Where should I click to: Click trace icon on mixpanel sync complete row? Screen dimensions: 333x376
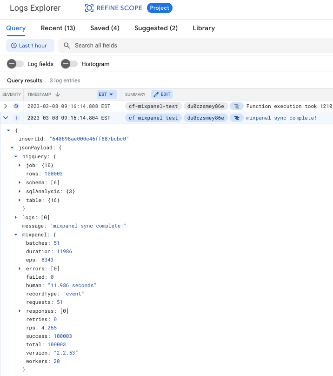[x=237, y=118]
